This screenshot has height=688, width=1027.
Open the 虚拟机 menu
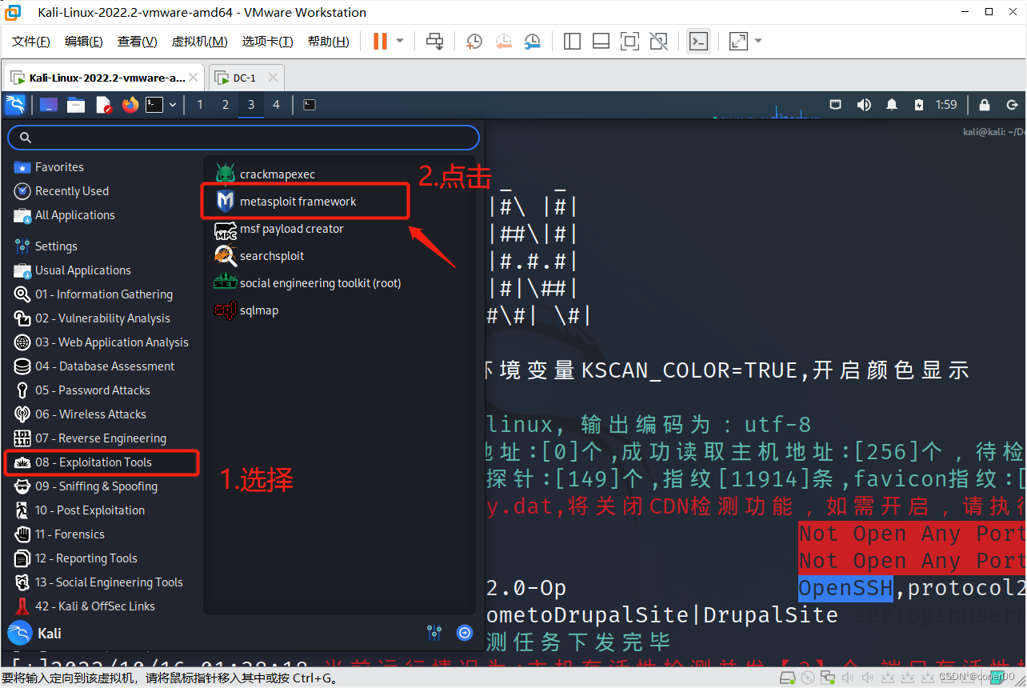[x=199, y=41]
